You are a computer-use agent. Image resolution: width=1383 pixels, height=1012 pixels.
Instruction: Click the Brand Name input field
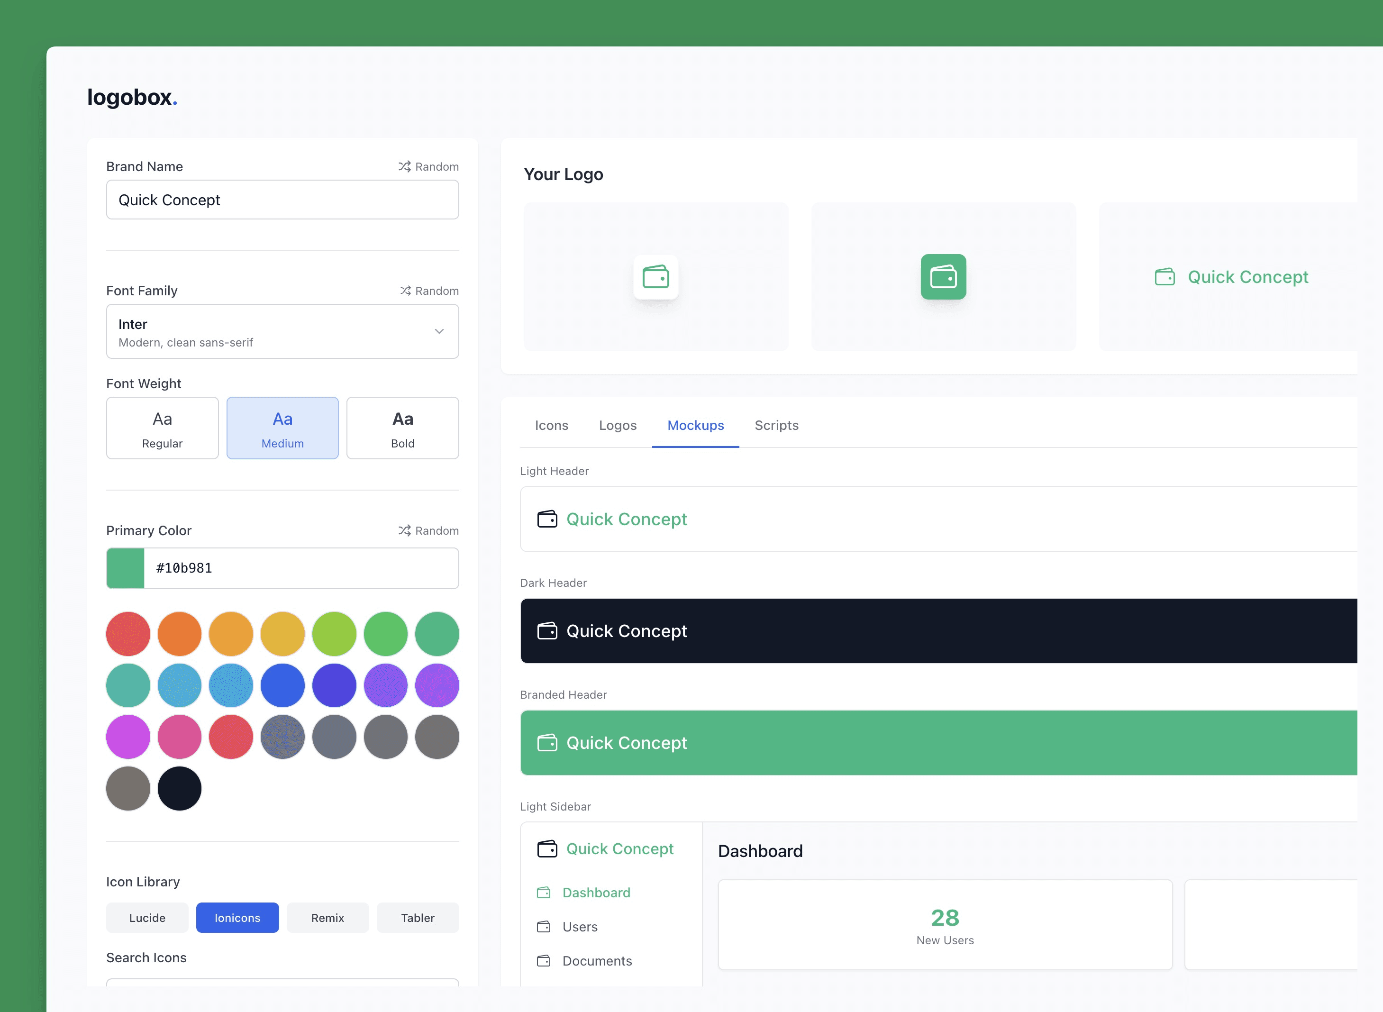pos(282,200)
